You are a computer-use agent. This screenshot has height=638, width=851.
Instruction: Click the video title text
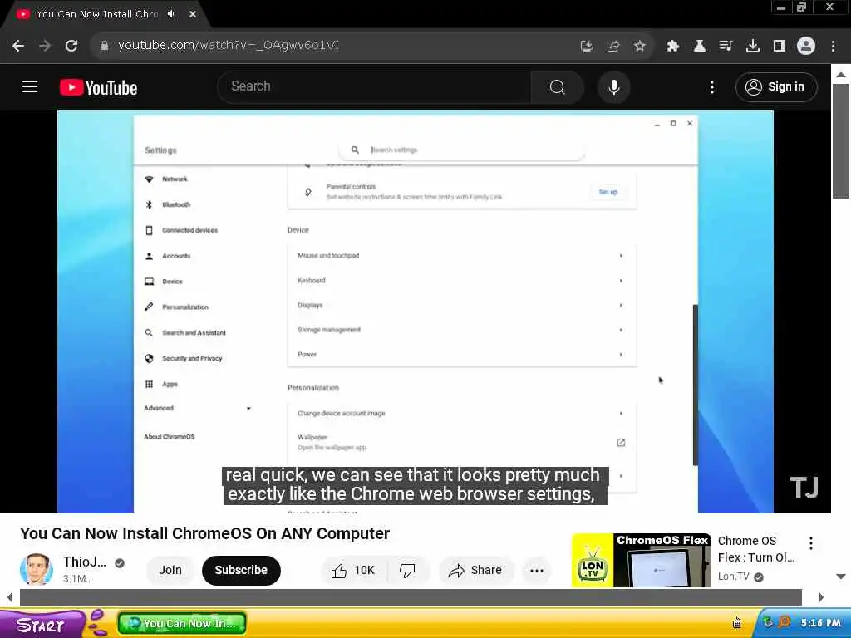[x=204, y=533]
